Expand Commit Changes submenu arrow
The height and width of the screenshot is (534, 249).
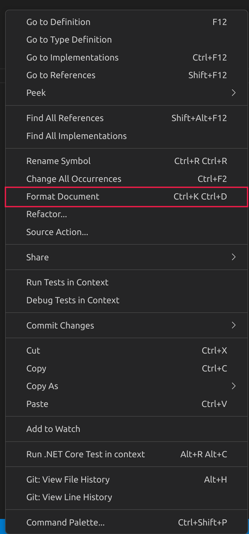pyautogui.click(x=233, y=326)
